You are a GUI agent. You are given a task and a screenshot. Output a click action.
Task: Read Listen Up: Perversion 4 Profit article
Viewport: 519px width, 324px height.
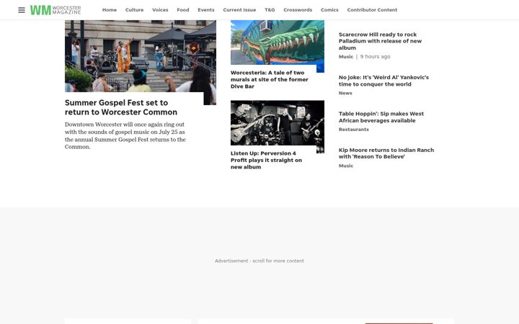[266, 160]
